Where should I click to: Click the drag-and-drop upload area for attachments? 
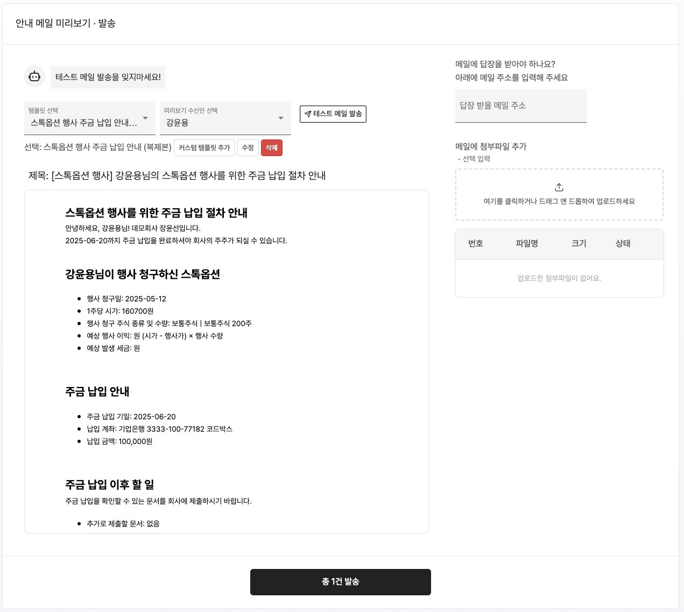pyautogui.click(x=559, y=195)
